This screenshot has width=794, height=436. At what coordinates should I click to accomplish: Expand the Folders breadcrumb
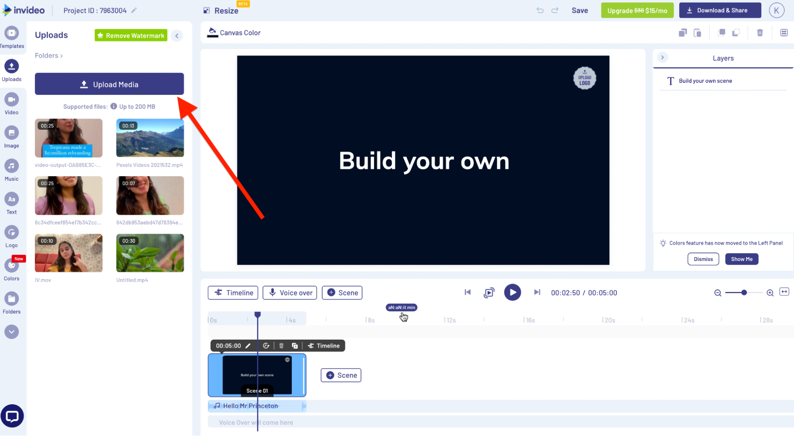(x=48, y=56)
